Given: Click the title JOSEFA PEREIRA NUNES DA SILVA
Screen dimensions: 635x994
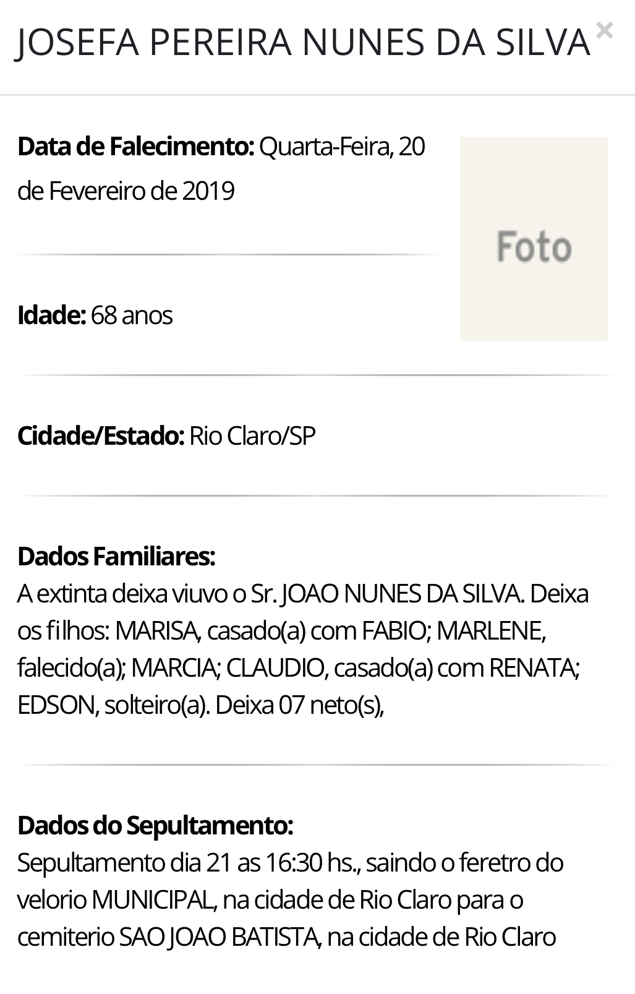Looking at the screenshot, I should pyautogui.click(x=303, y=42).
